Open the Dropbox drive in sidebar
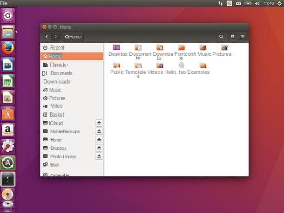Viewport: 284px width, 213px height. pos(68,148)
